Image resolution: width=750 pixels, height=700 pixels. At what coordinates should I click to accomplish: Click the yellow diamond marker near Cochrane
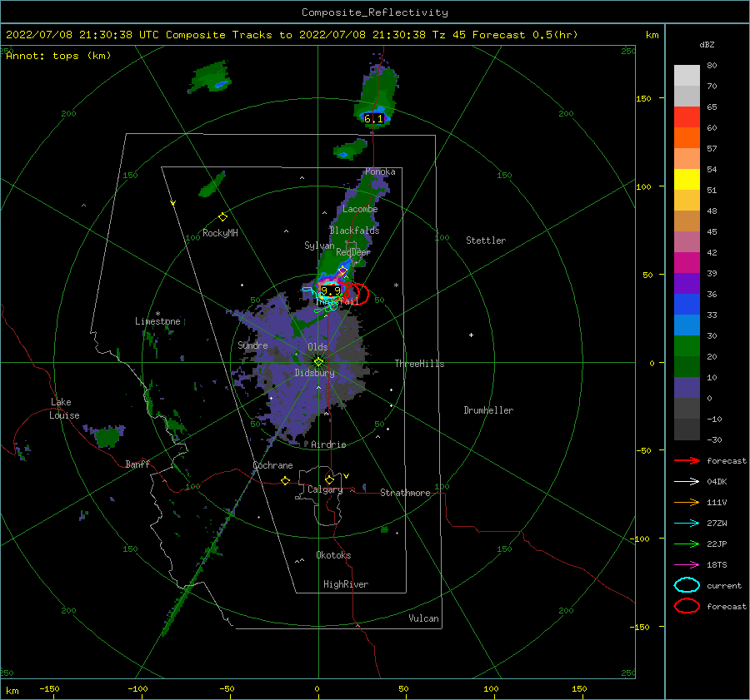point(286,480)
